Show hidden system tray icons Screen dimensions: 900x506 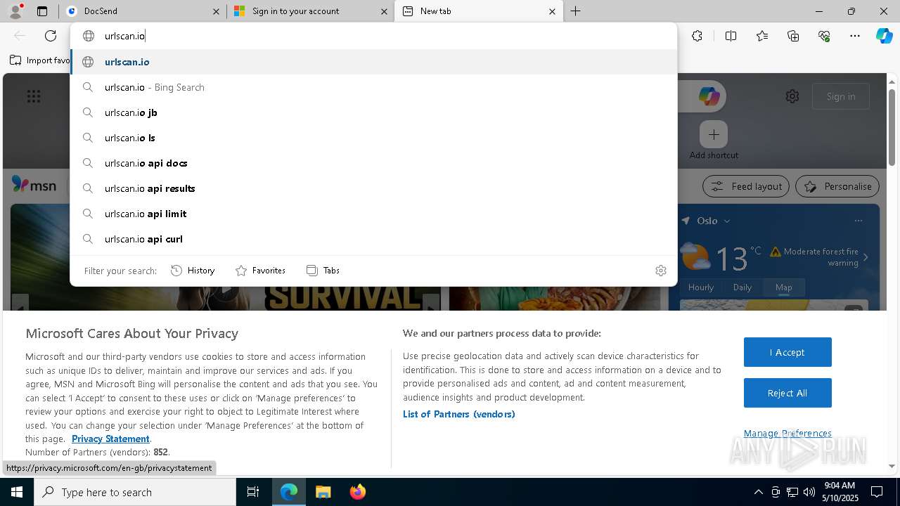pyautogui.click(x=758, y=492)
